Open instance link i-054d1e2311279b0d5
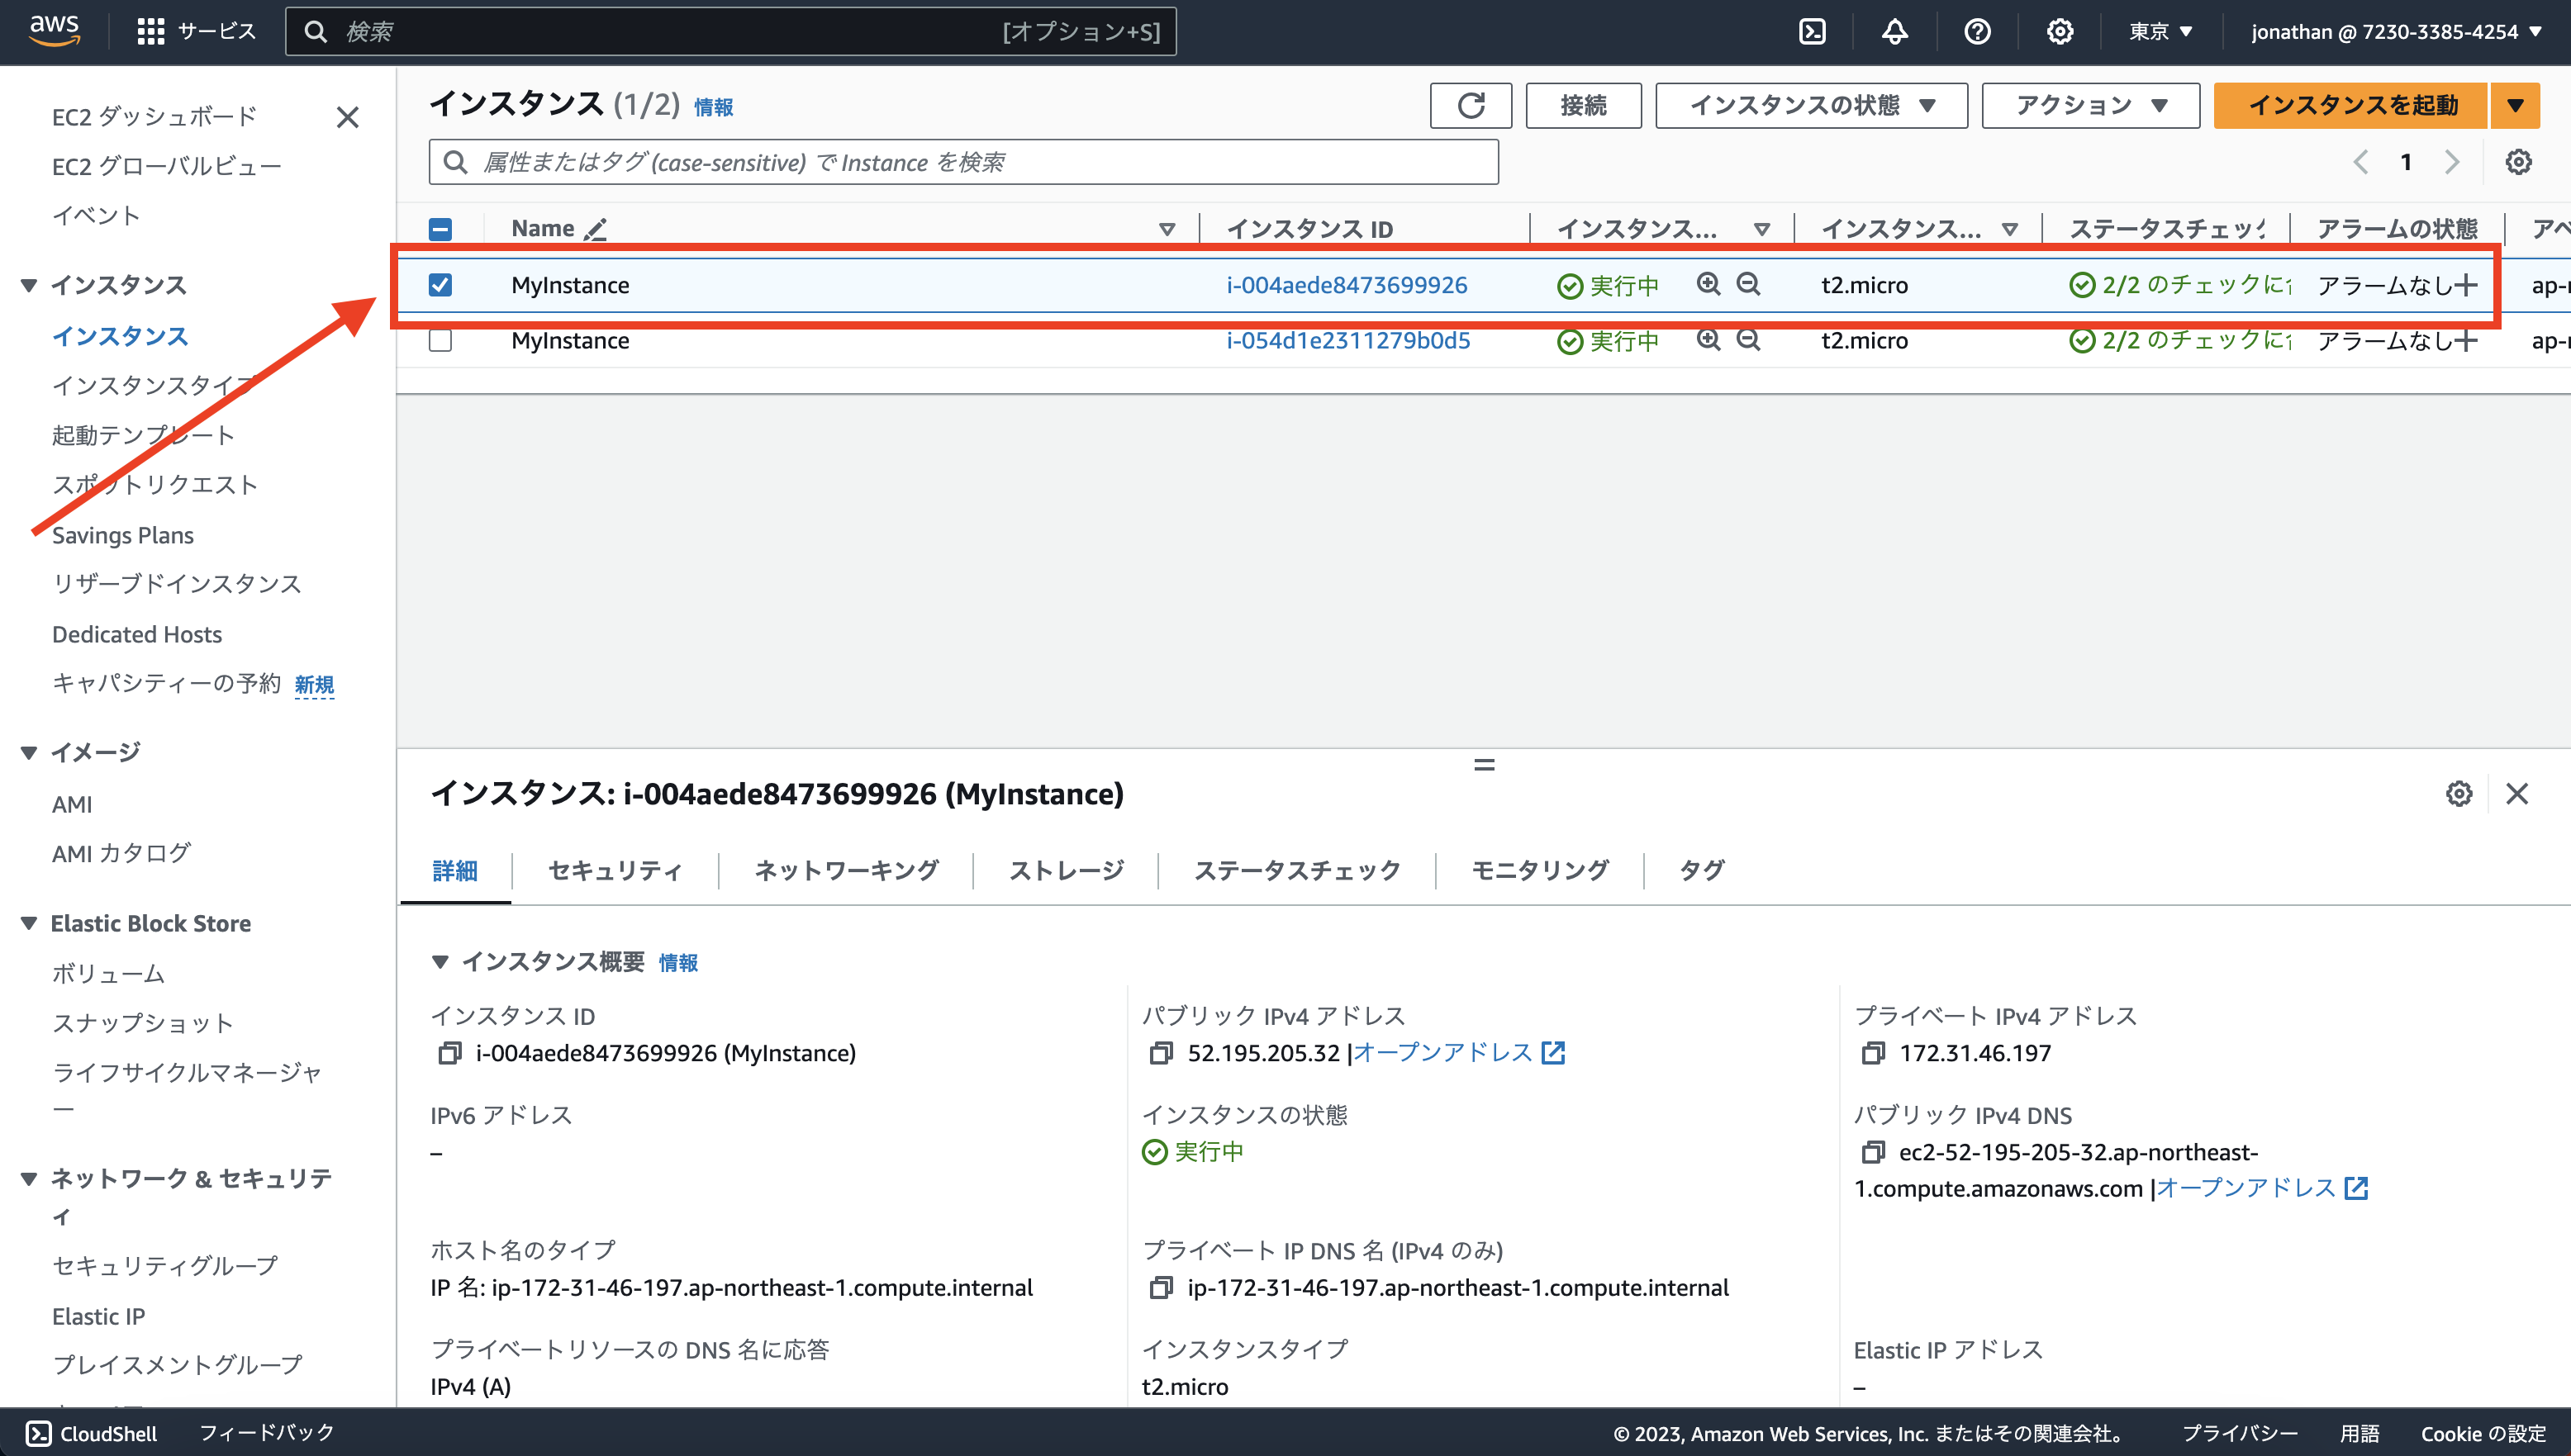The image size is (2571, 1456). [x=1347, y=340]
